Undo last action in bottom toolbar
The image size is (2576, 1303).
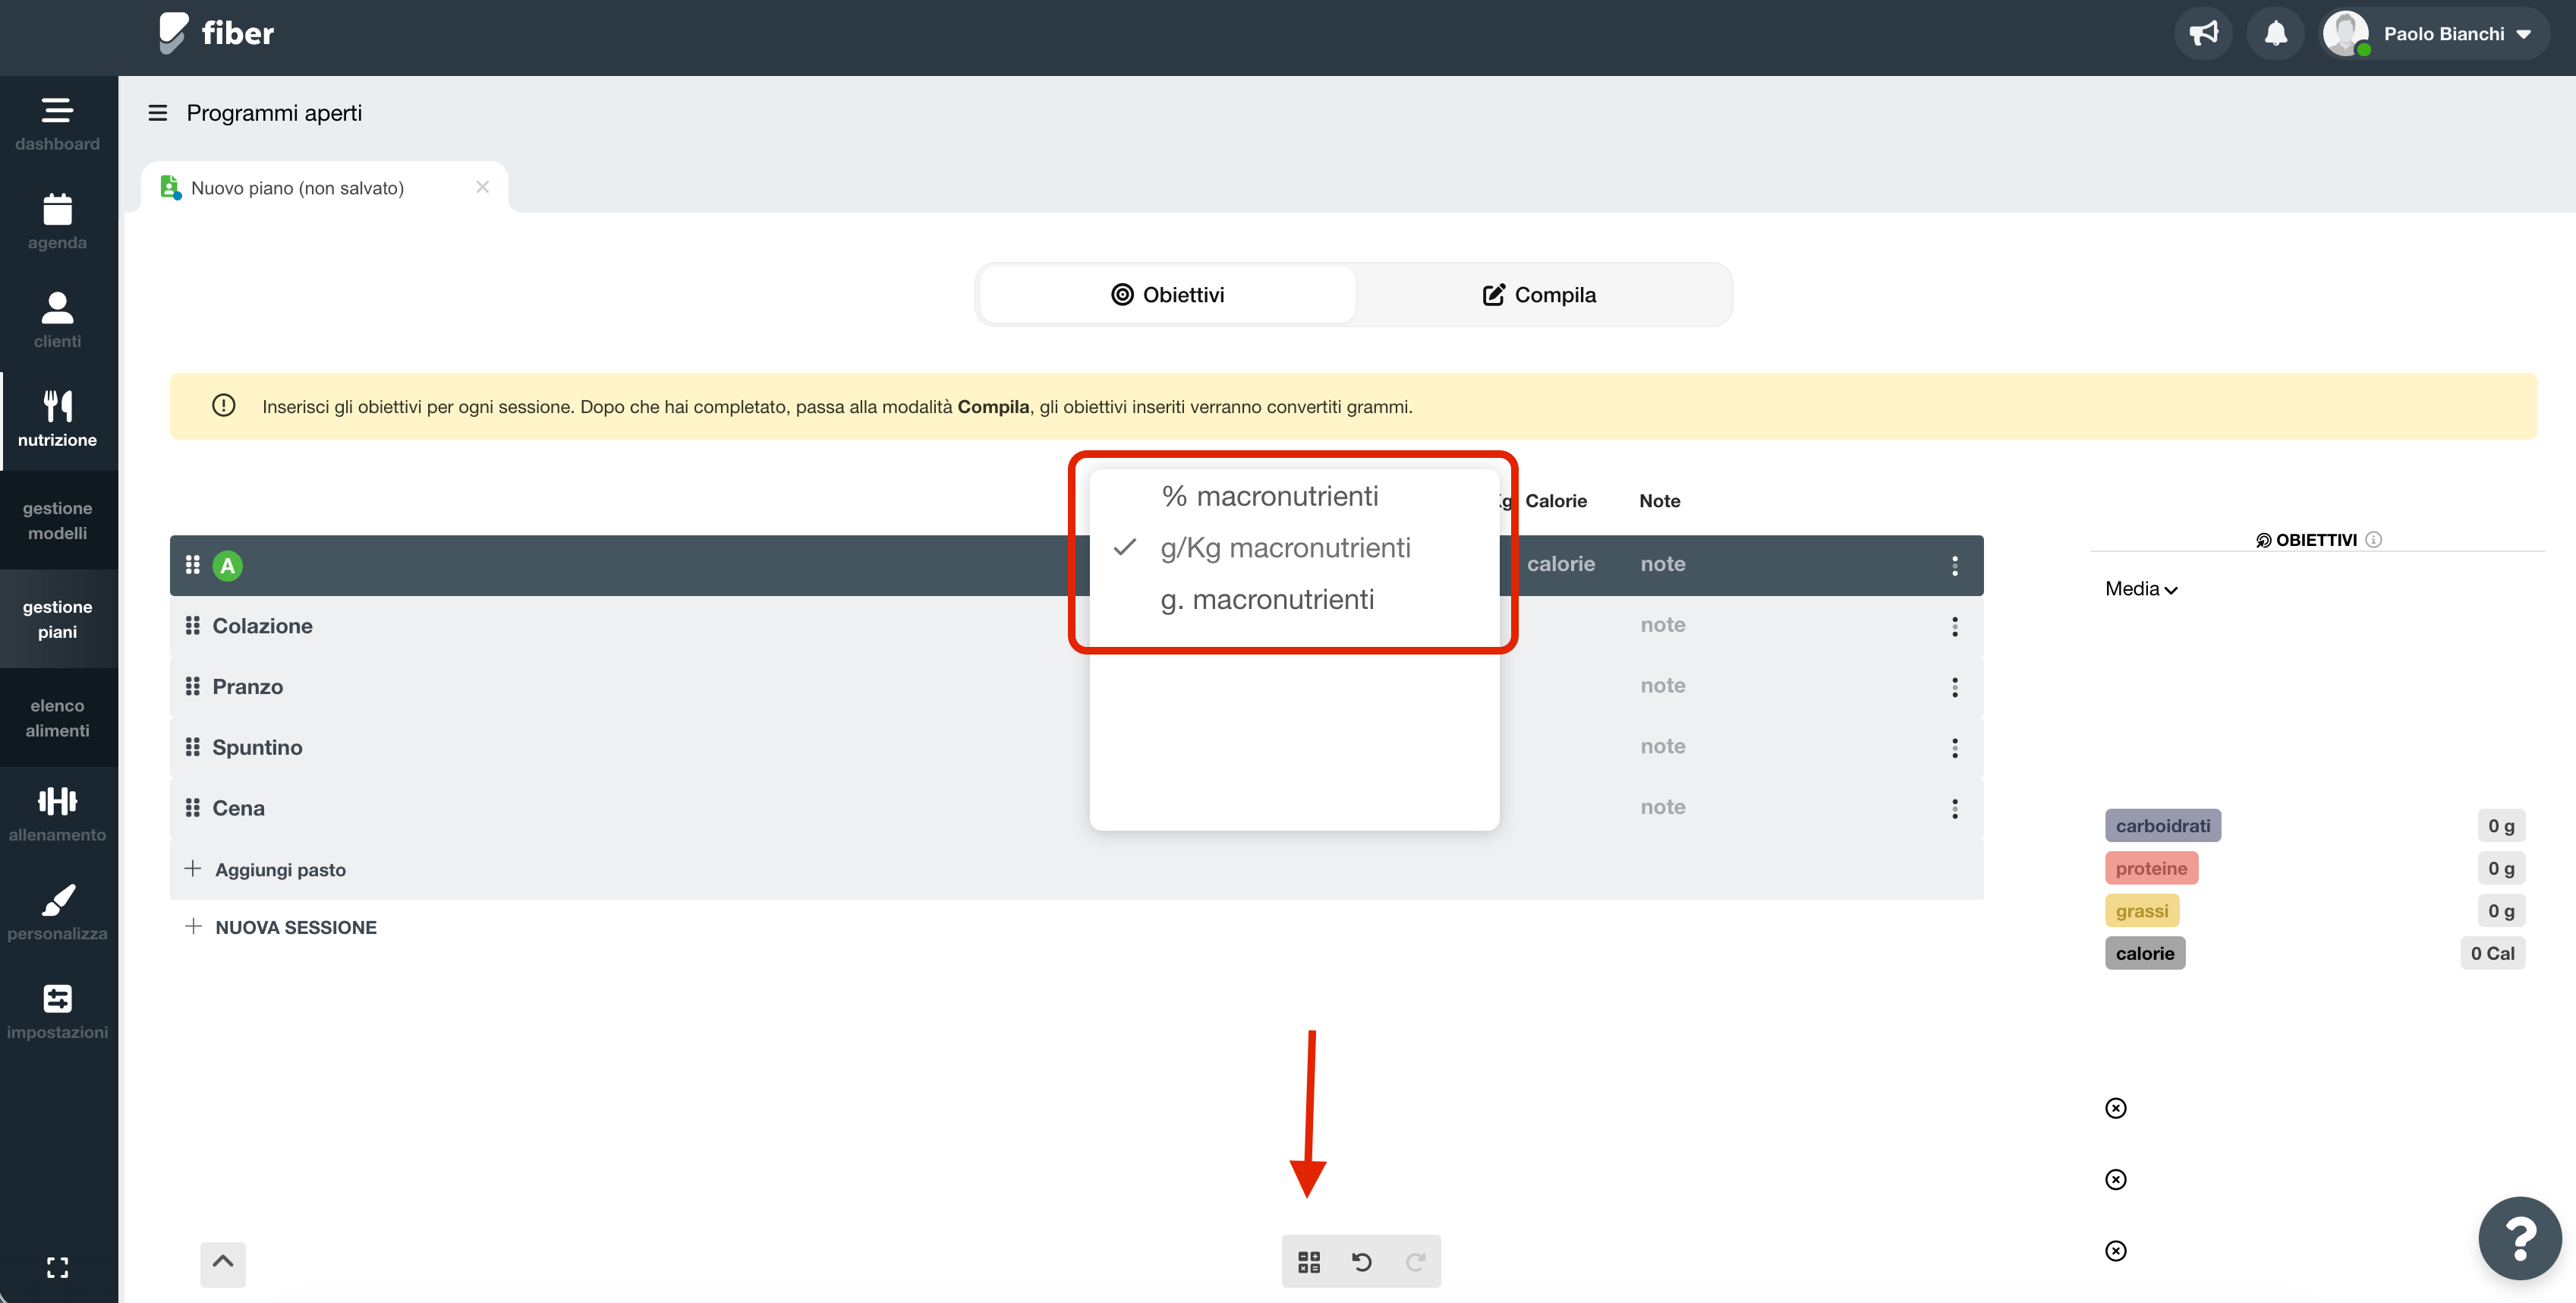[x=1362, y=1262]
